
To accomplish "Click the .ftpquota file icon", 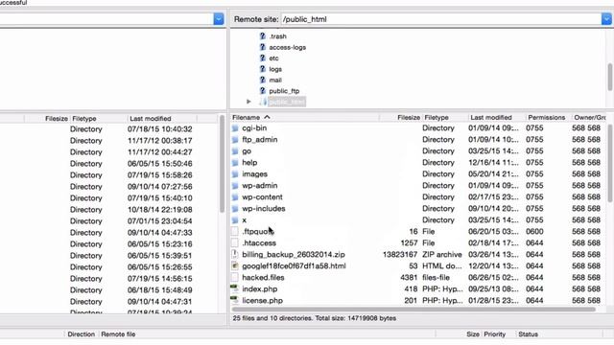I will coord(235,232).
